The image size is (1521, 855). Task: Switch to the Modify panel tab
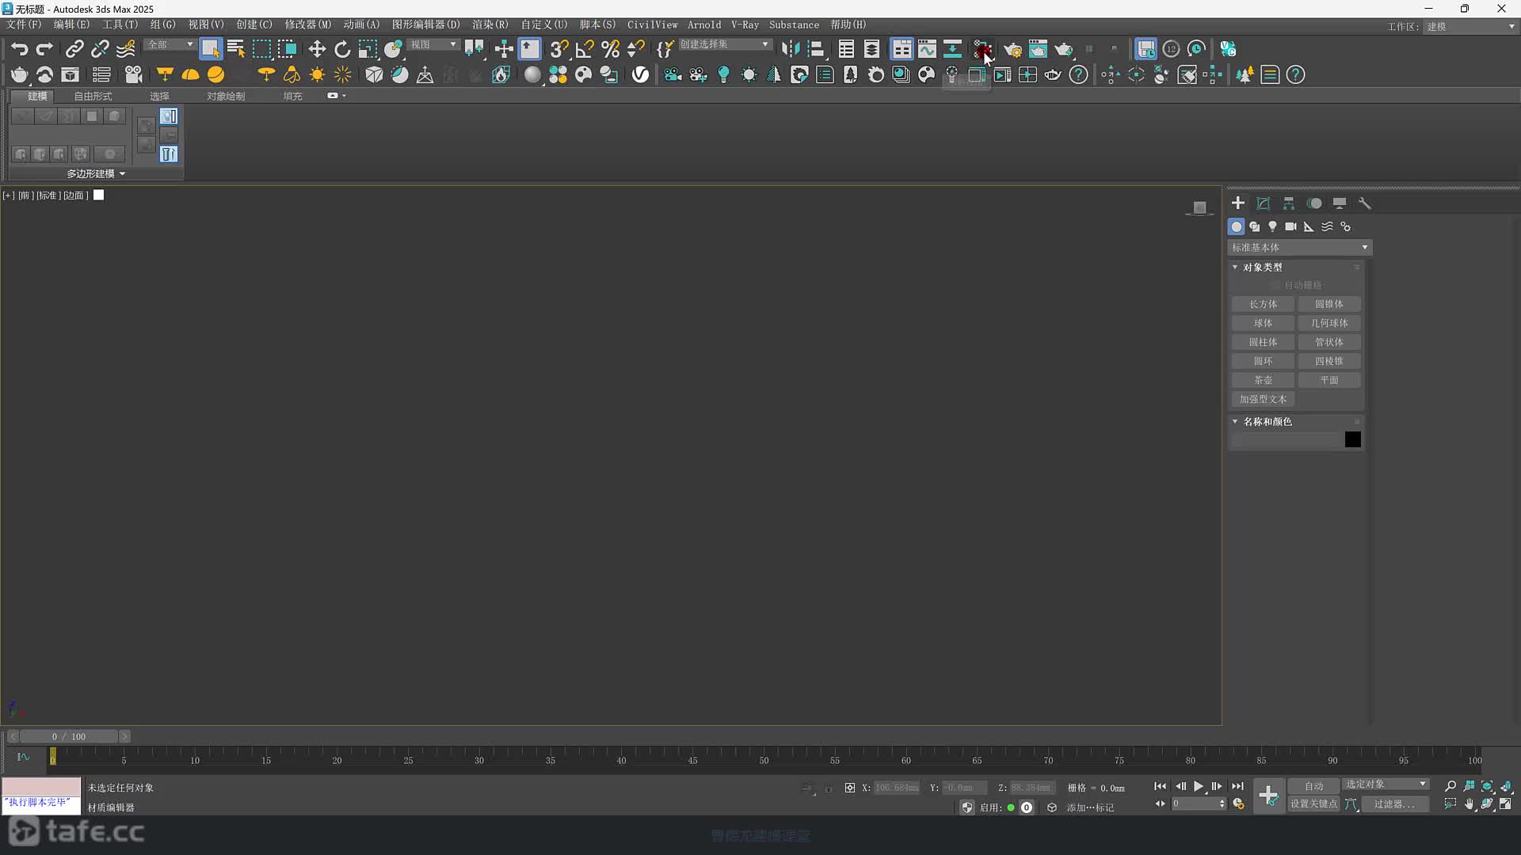1264,203
